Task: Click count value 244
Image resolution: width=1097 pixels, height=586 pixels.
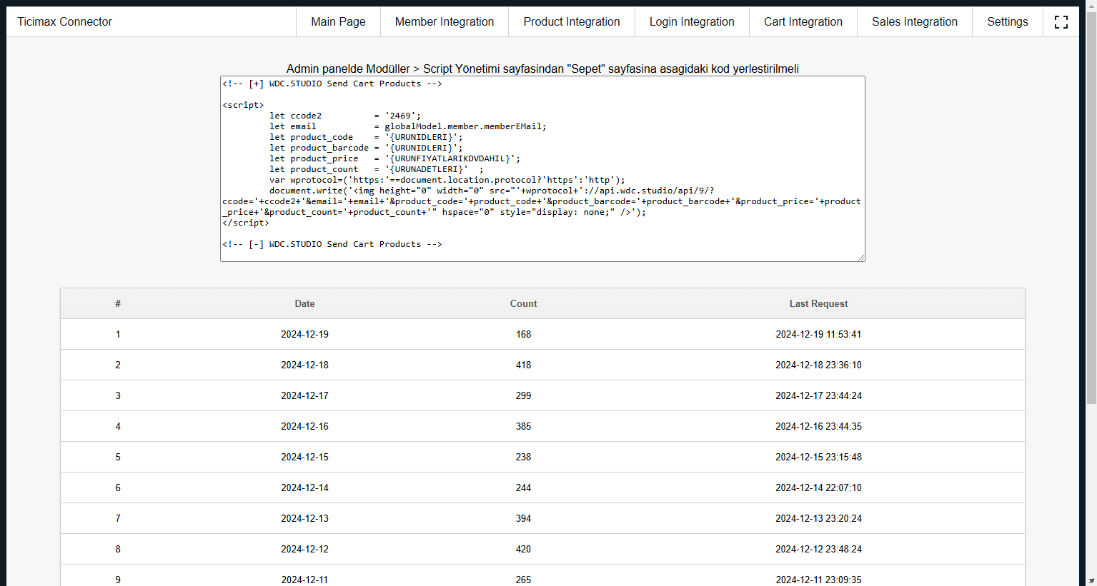Action: tap(524, 488)
